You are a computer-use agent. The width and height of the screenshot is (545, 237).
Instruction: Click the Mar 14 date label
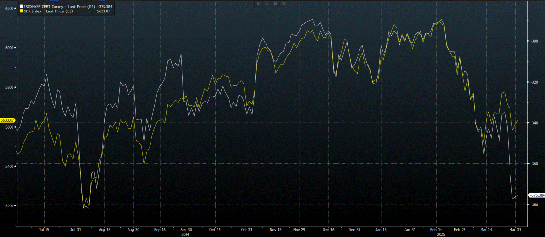[487, 229]
